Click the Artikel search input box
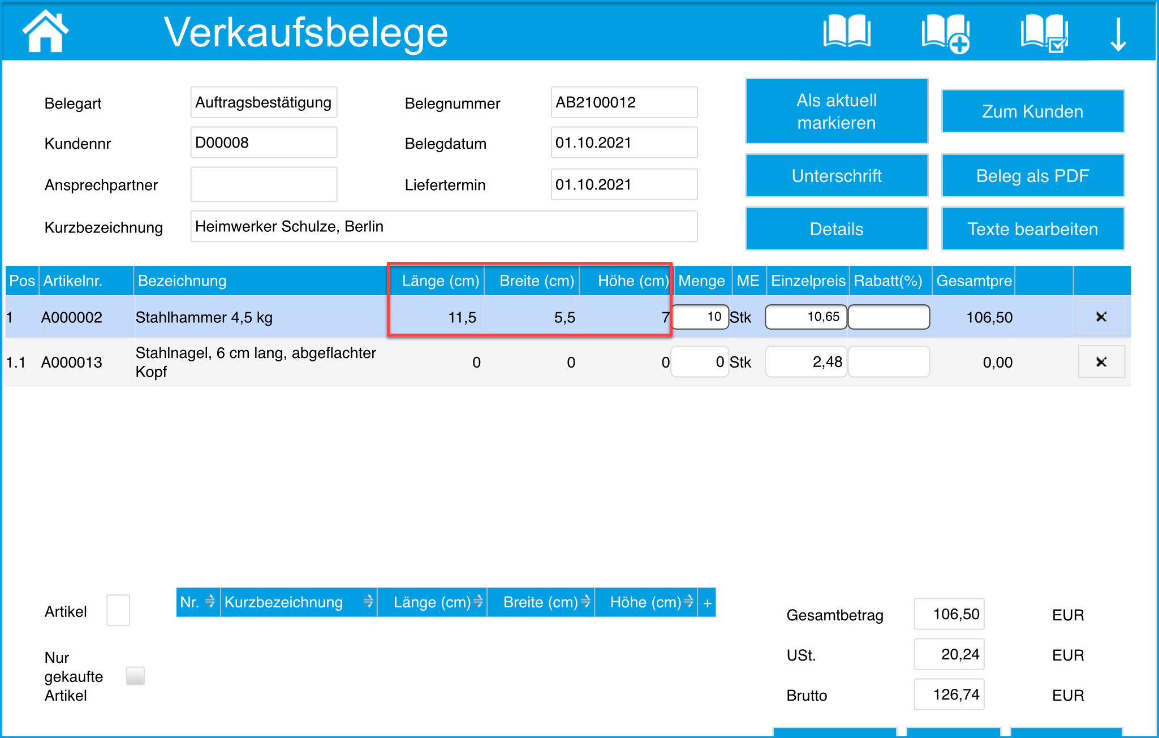Screen dimensions: 1159x738 [118, 611]
